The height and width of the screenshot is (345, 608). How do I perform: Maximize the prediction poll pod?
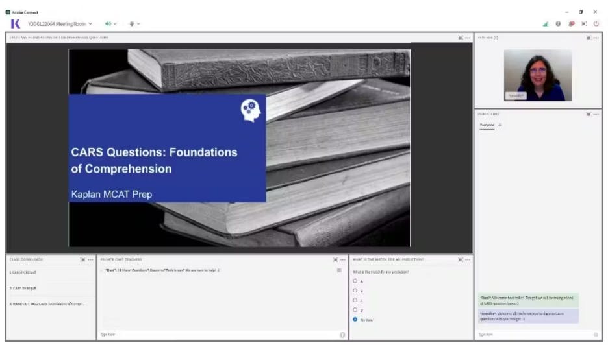coord(461,259)
